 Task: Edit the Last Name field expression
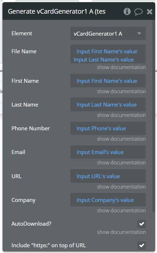coord(108,104)
